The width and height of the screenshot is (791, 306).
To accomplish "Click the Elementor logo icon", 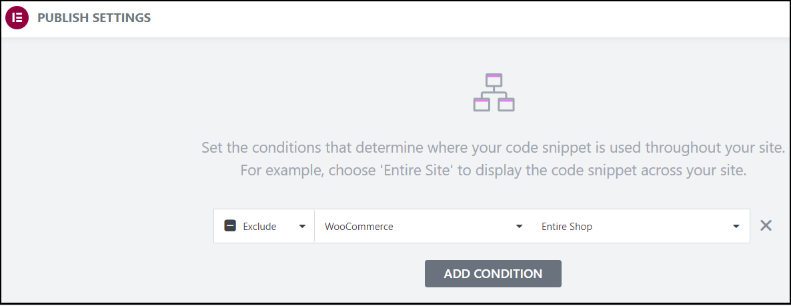I will click(17, 18).
